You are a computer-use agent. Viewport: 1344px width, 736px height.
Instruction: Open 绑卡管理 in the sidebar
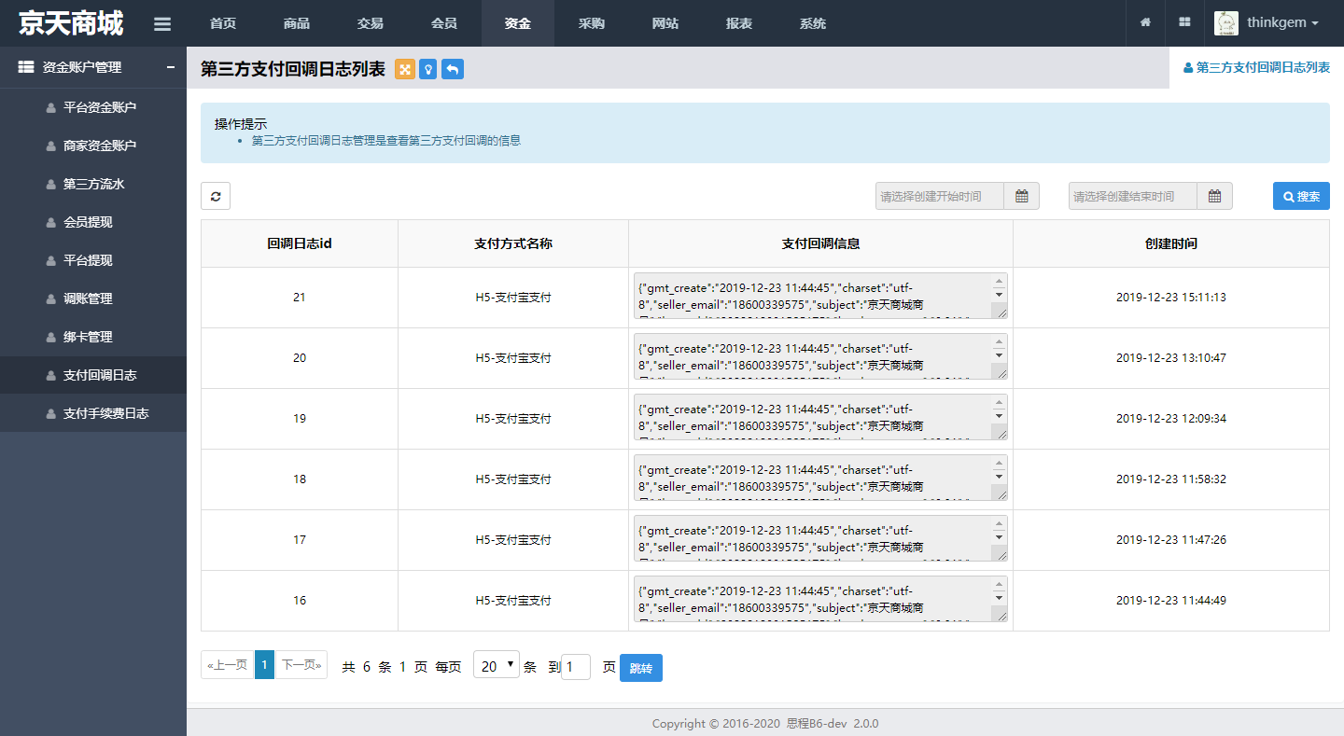pyautogui.click(x=93, y=337)
